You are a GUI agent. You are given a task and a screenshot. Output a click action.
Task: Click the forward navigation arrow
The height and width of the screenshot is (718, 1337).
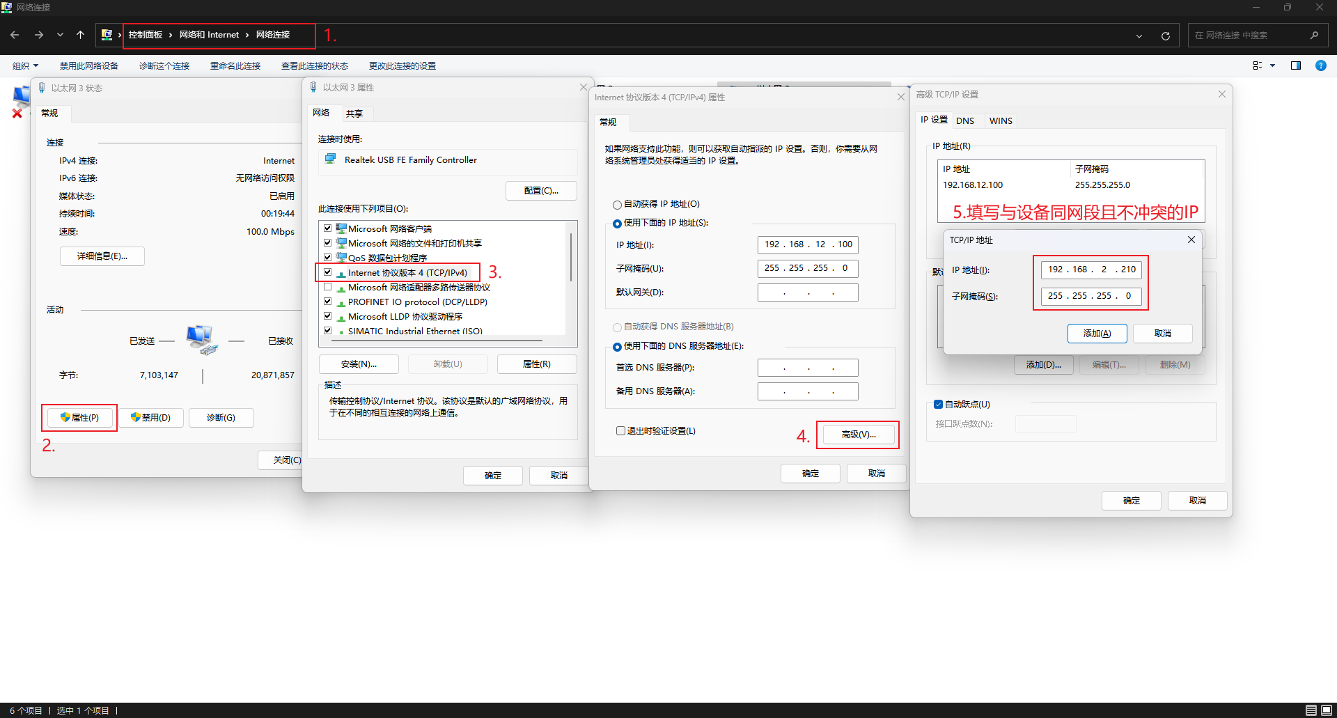click(x=39, y=35)
